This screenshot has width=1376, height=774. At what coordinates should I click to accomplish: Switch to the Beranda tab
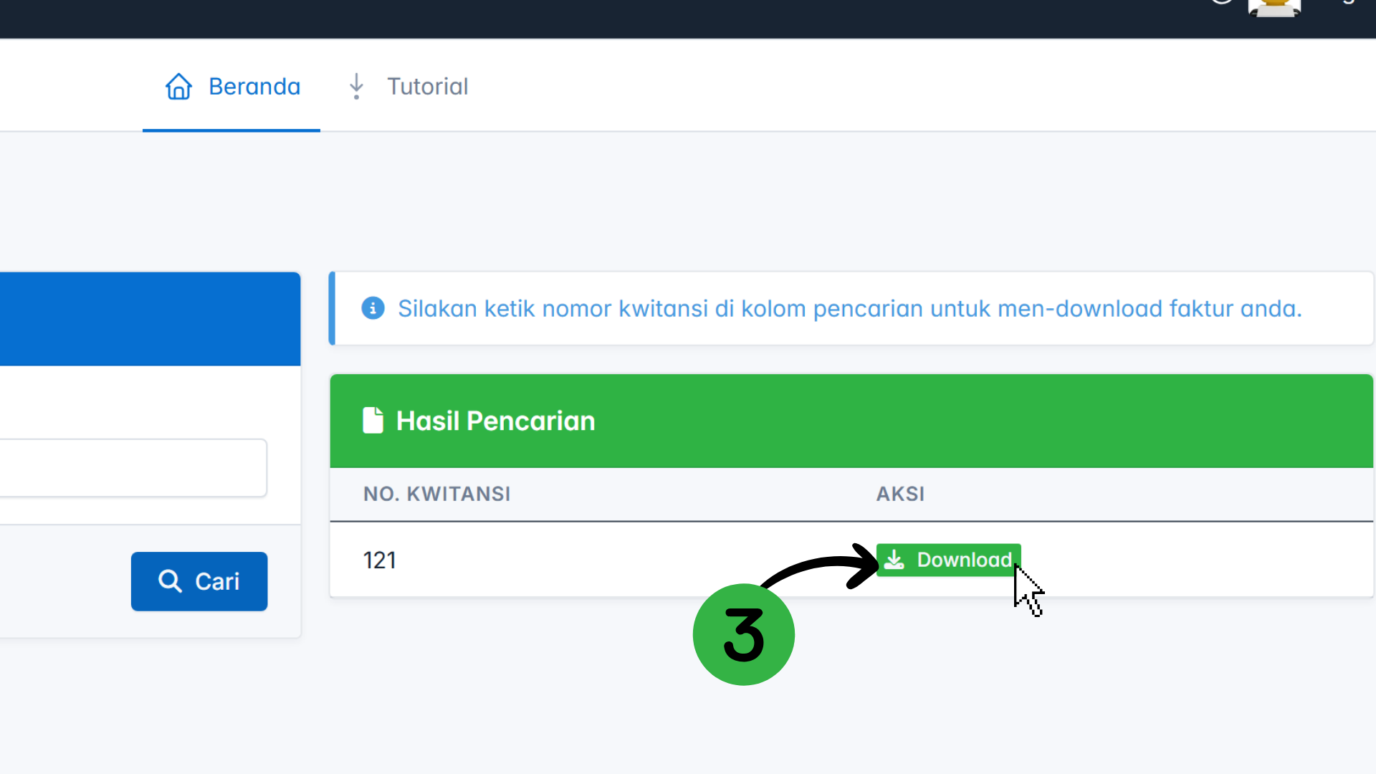coord(254,87)
